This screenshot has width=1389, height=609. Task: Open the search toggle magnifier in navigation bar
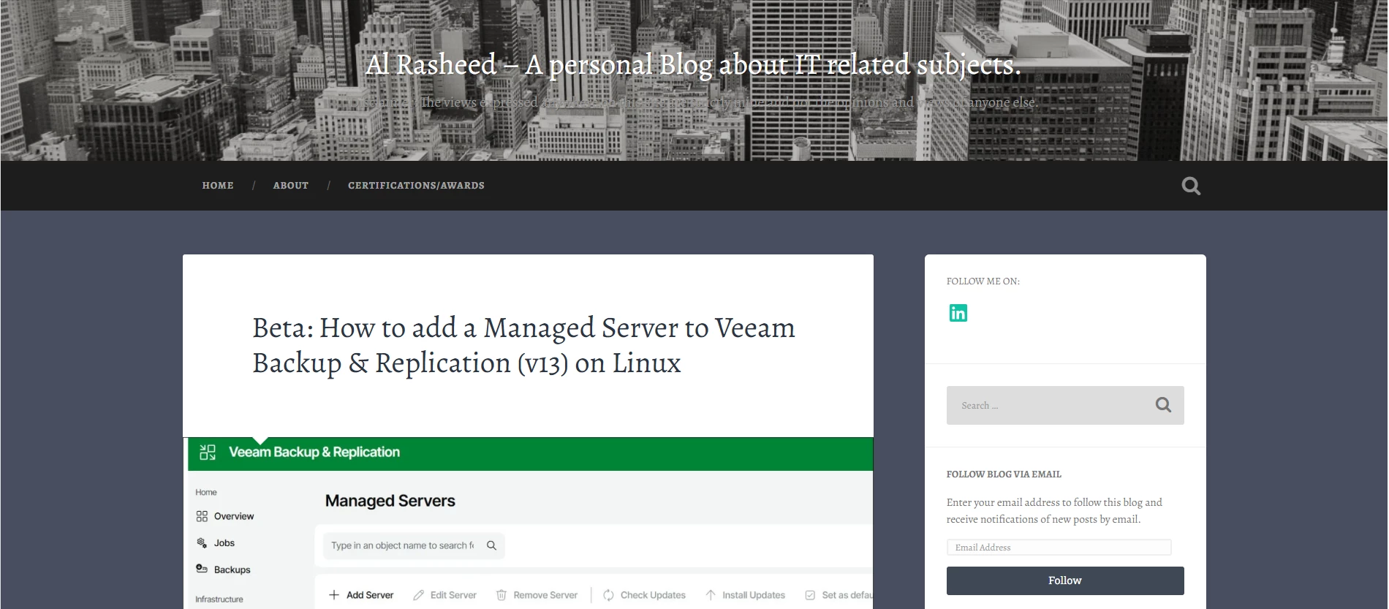point(1191,186)
